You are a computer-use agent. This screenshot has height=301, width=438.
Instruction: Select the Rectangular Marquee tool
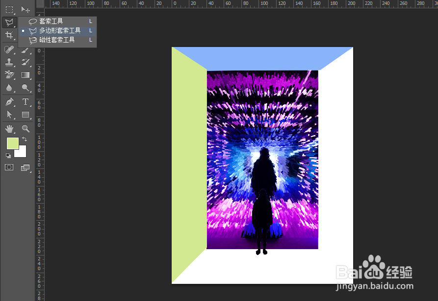click(x=9, y=9)
